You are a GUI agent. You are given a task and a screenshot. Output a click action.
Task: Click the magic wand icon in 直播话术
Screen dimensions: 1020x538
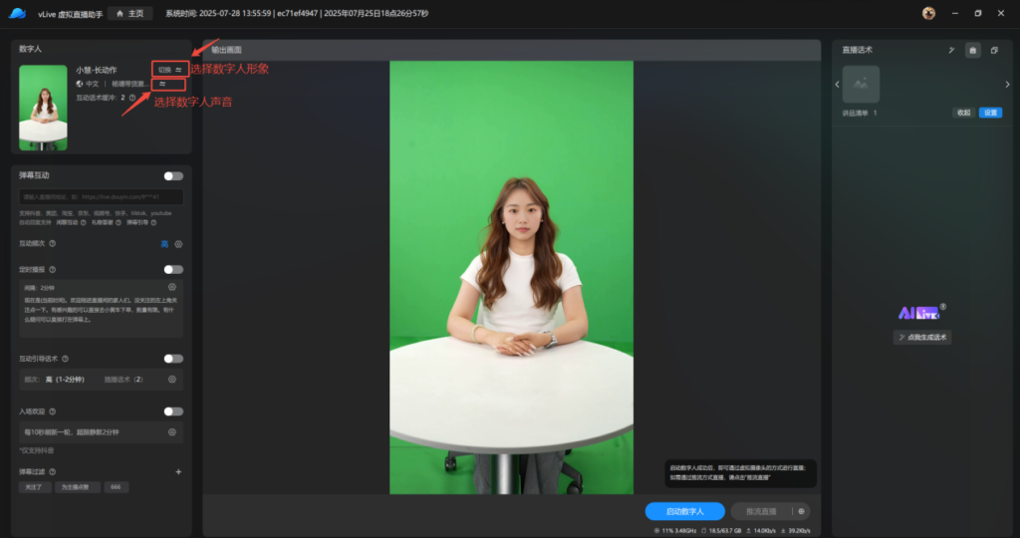click(x=952, y=50)
